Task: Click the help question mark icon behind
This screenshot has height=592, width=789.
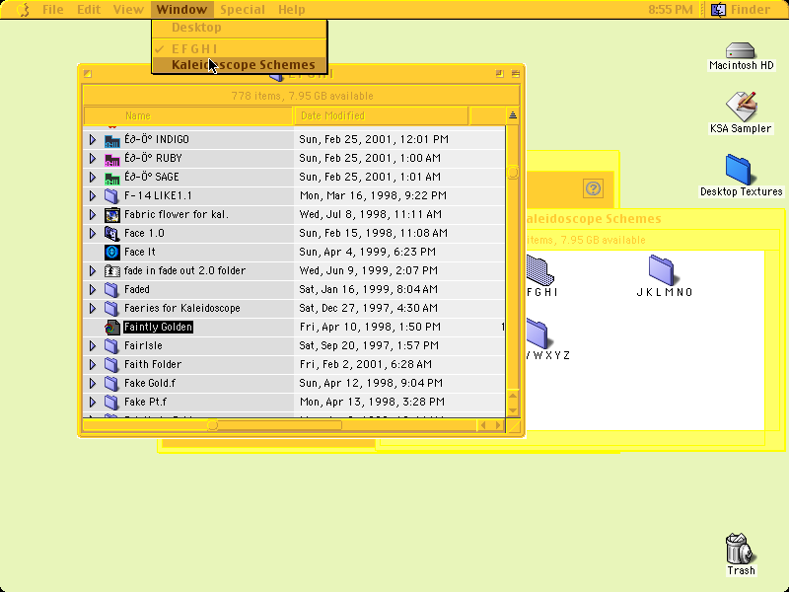Action: [594, 188]
